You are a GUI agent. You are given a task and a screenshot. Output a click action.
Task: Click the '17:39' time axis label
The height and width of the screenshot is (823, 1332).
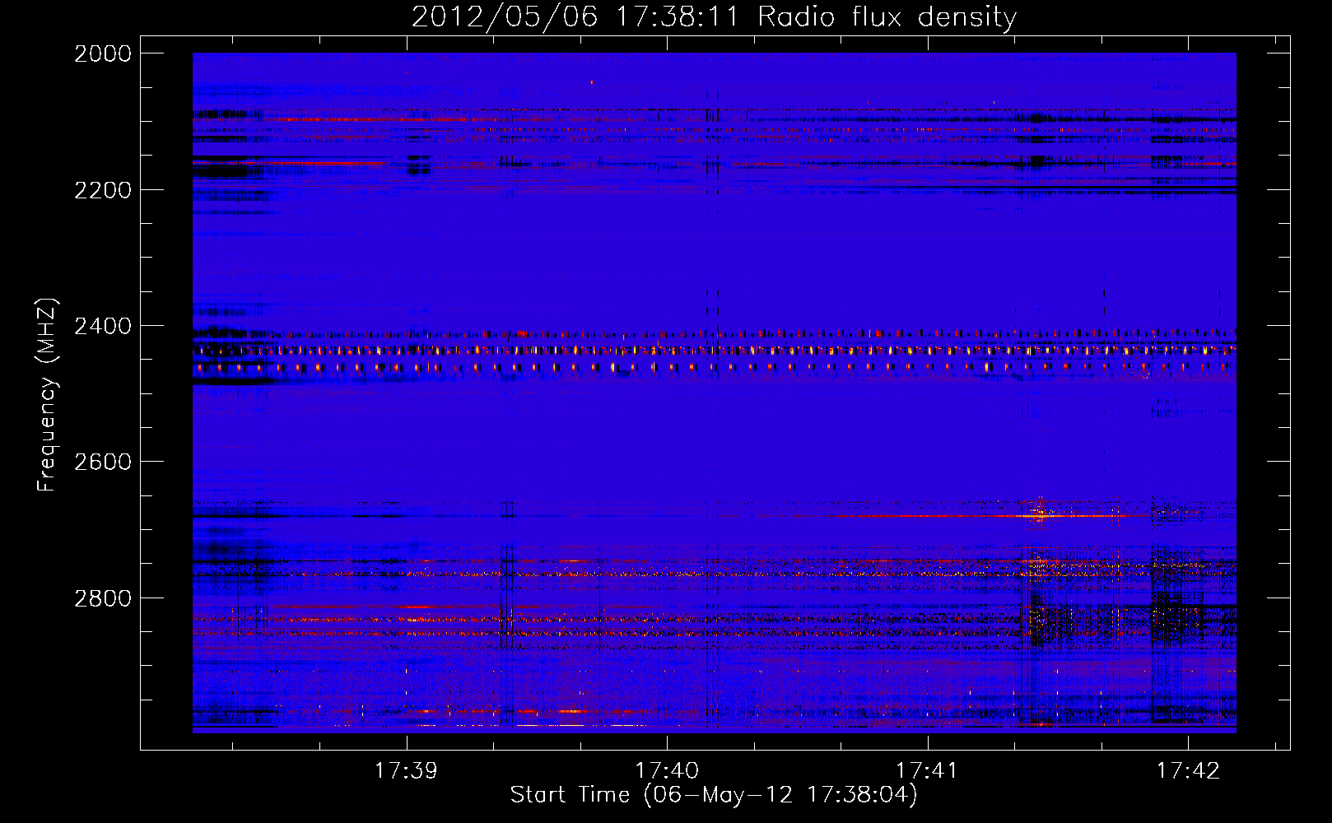pyautogui.click(x=406, y=770)
